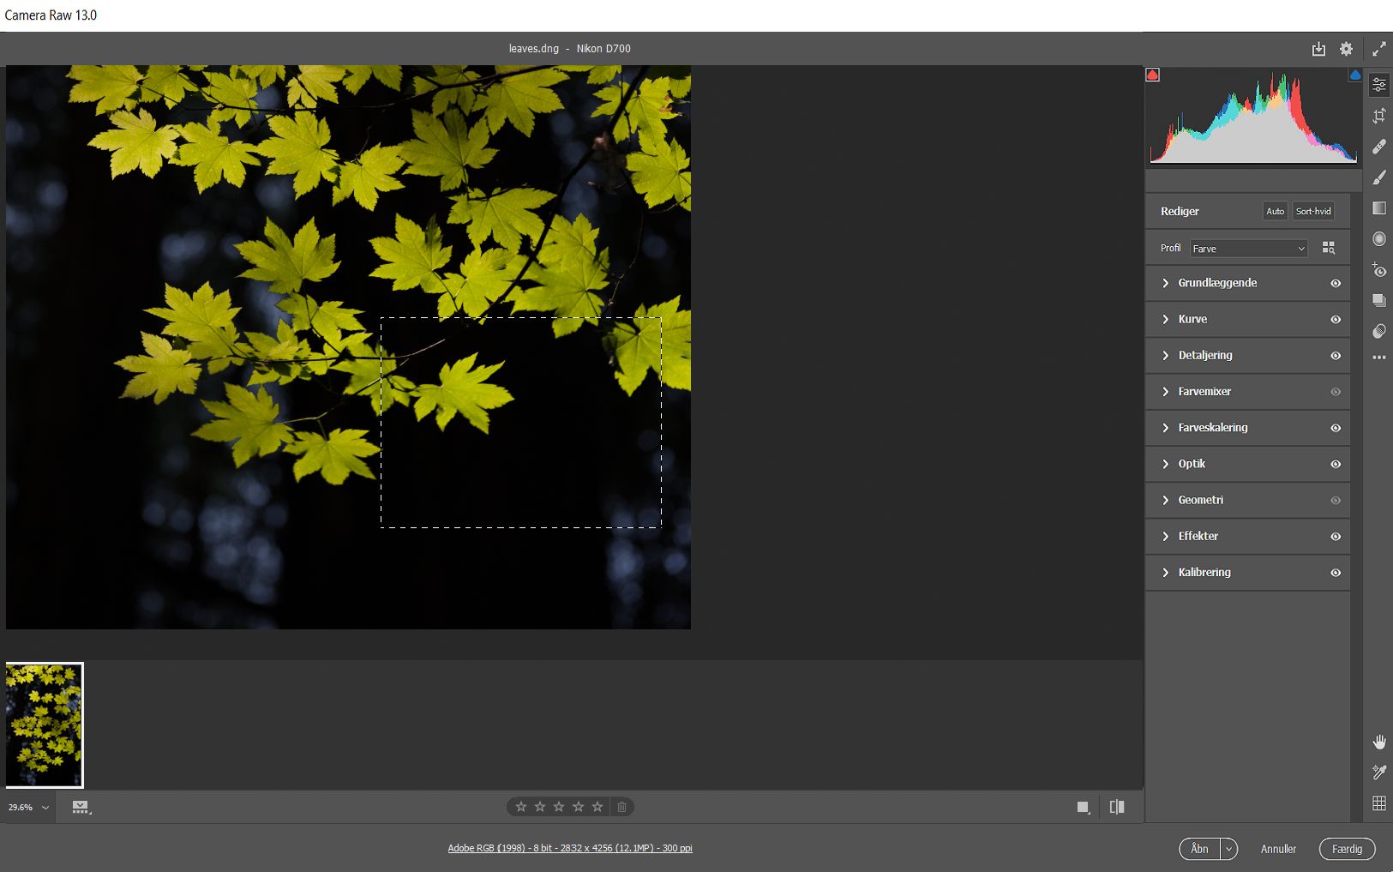Mark the image for deletion trash icon
The width and height of the screenshot is (1393, 872).
[x=622, y=807]
